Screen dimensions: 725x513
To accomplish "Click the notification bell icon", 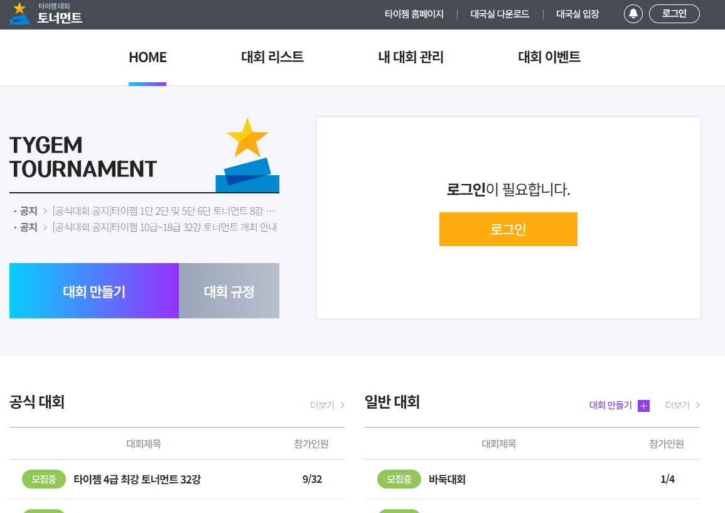I will click(633, 14).
